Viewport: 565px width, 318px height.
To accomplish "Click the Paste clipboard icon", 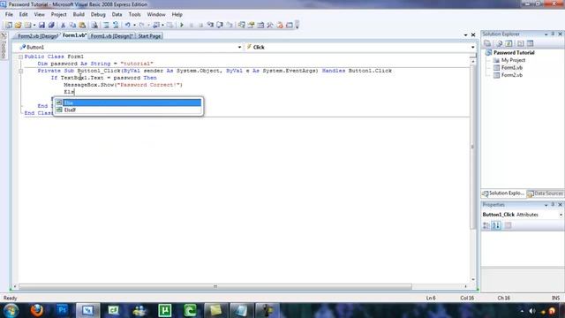I will [x=82, y=25].
